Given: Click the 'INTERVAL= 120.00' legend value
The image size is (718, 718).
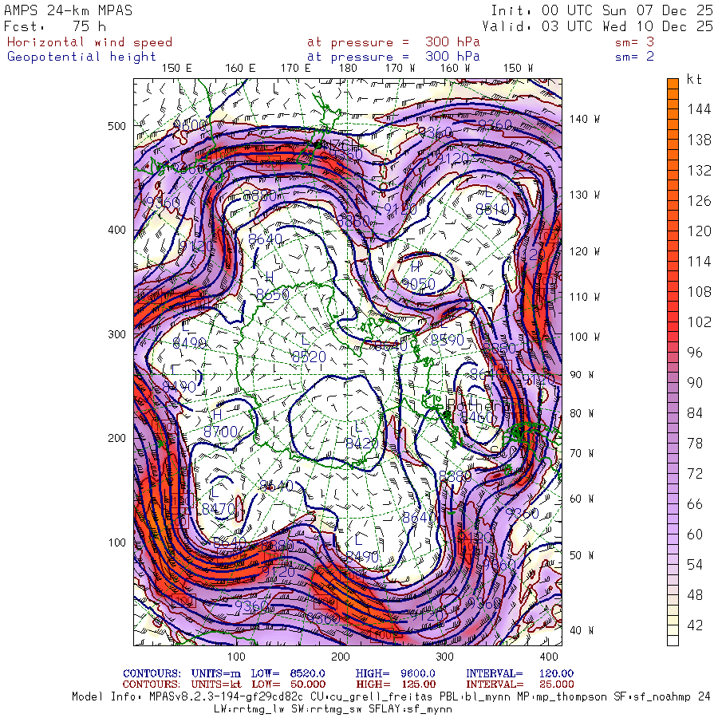Looking at the screenshot, I should pos(519,673).
